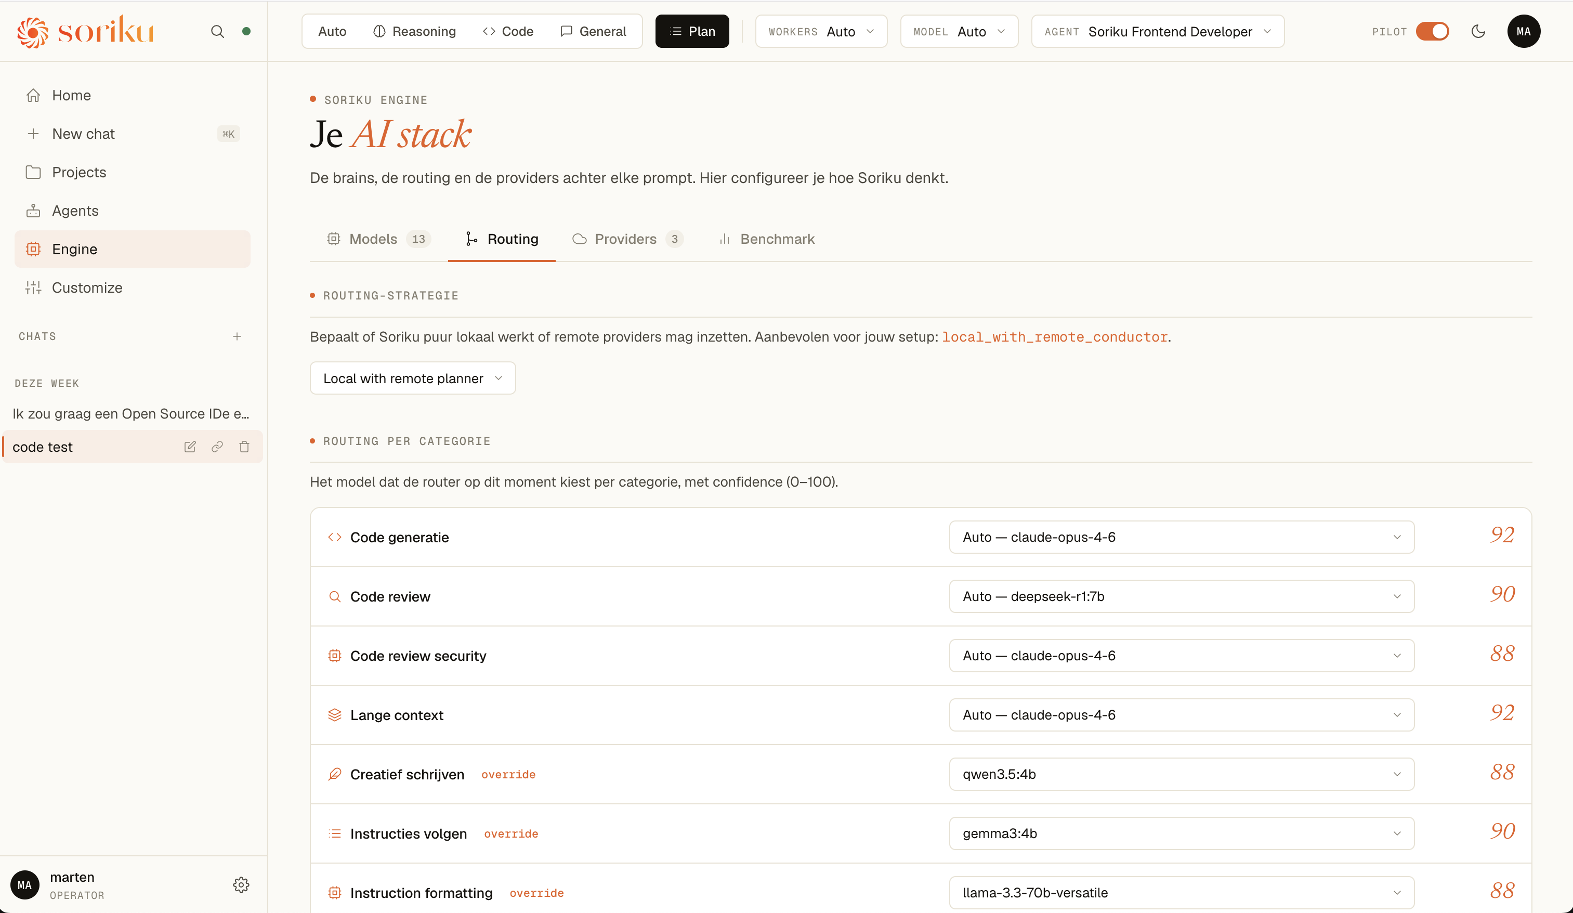Add a new chat with CHATS plus icon

tap(237, 336)
